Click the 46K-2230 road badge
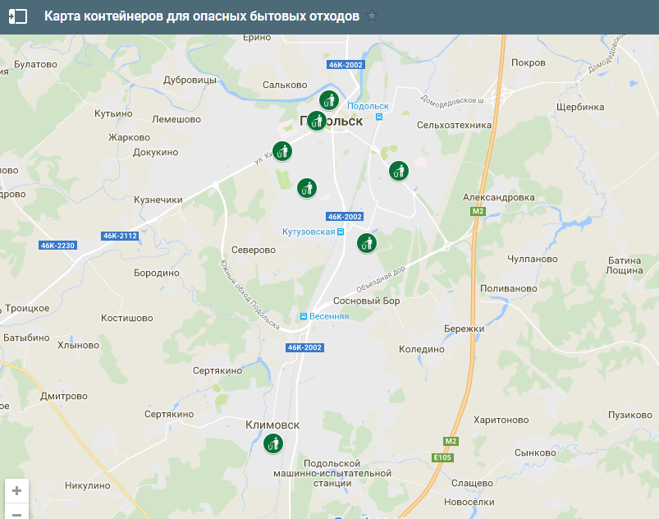Viewport: 659px width, 519px height. [57, 246]
